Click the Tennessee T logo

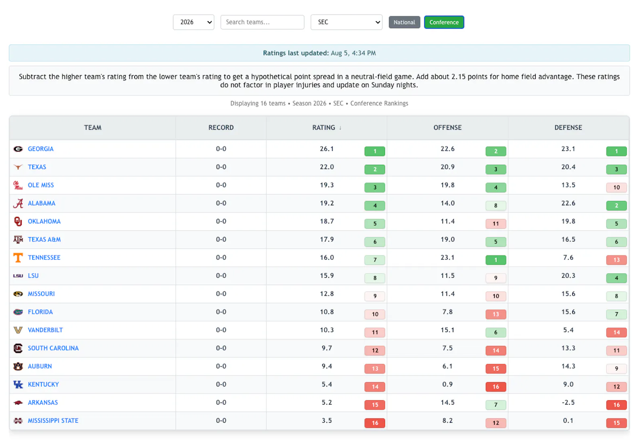pos(18,258)
